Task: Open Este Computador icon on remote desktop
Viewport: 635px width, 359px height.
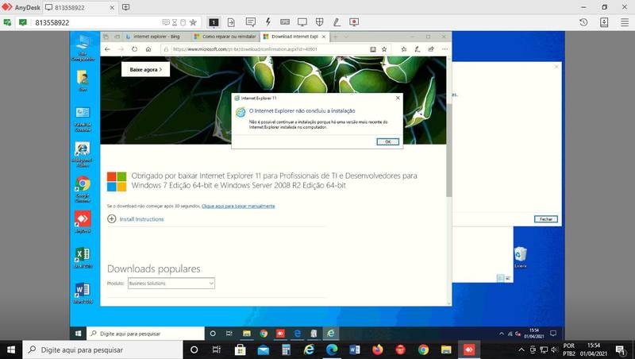Action: 83,48
